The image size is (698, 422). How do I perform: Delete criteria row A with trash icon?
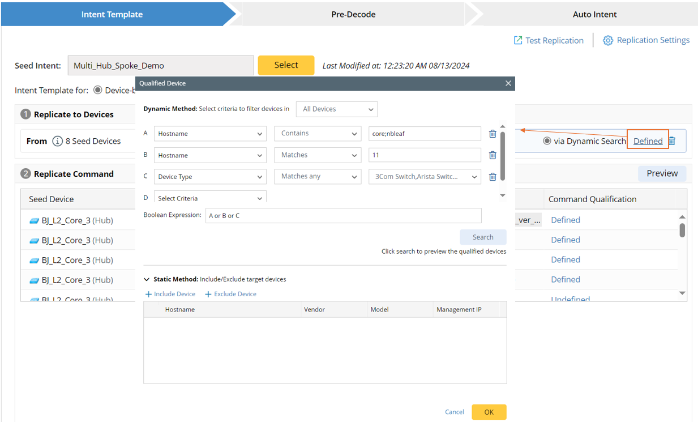493,134
